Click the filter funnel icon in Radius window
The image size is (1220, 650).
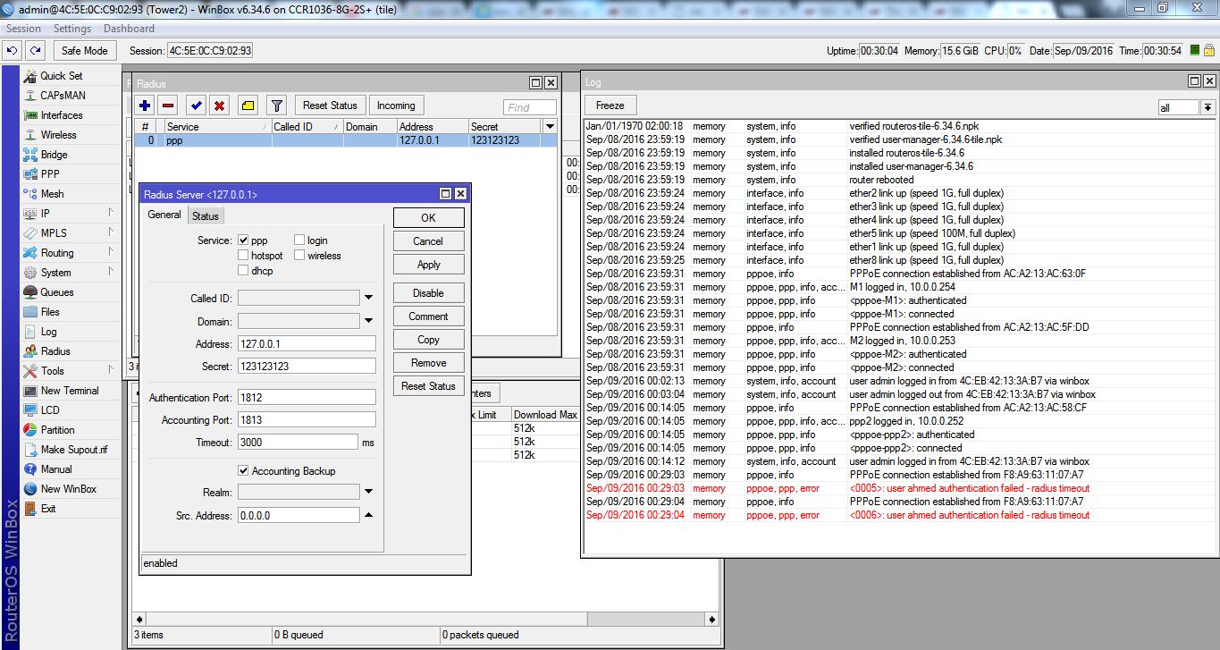277,106
